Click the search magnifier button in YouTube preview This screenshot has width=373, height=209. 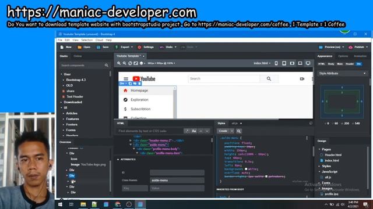click(269, 79)
